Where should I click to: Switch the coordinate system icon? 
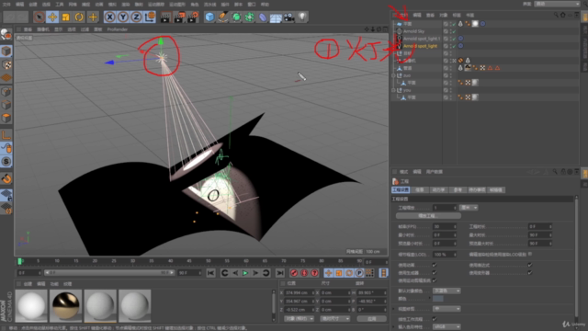tap(150, 17)
